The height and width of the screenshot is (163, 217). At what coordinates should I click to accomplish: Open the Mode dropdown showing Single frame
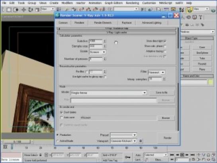click(108, 93)
